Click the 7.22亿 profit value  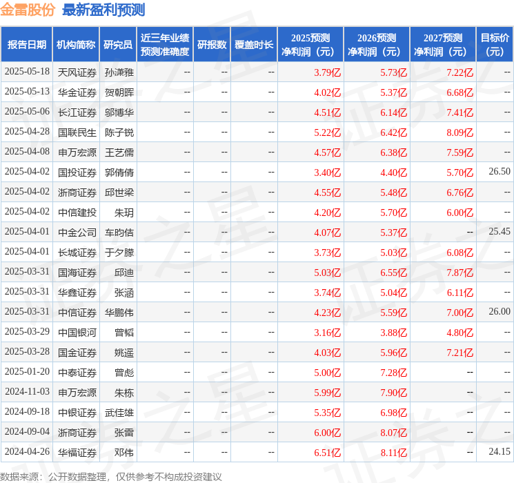tap(459, 72)
